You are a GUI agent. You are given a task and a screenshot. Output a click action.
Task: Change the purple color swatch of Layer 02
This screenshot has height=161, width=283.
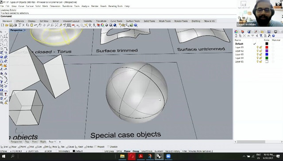pyautogui.click(x=267, y=51)
